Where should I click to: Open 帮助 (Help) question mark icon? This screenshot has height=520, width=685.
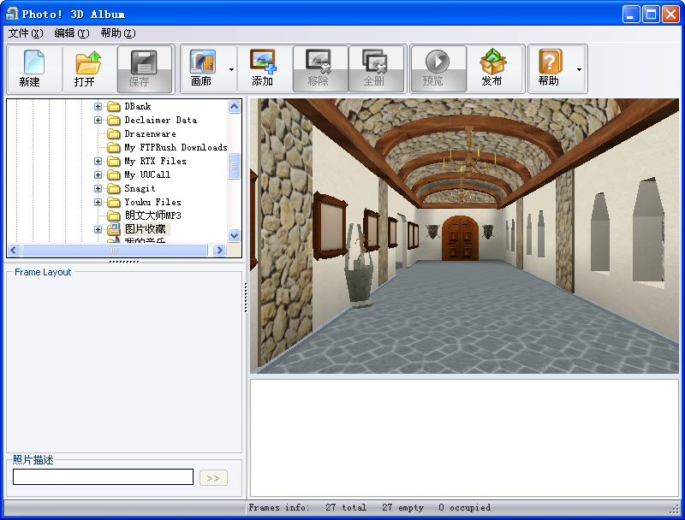[550, 62]
